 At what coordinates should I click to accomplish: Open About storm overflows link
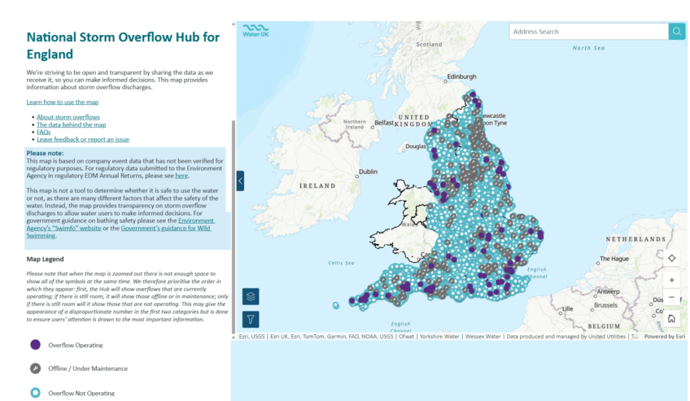point(68,117)
